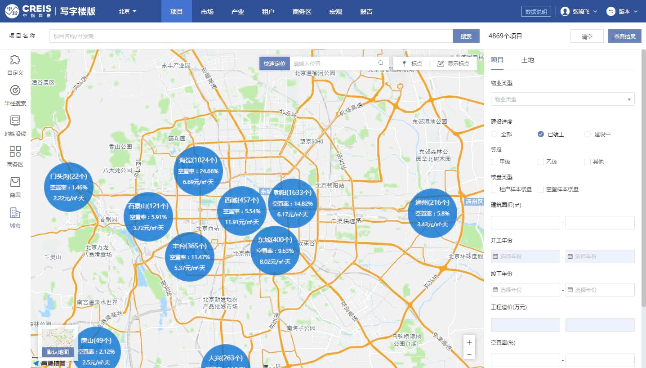Click the user avatar icon
The width and height of the screenshot is (646, 368).
(565, 11)
